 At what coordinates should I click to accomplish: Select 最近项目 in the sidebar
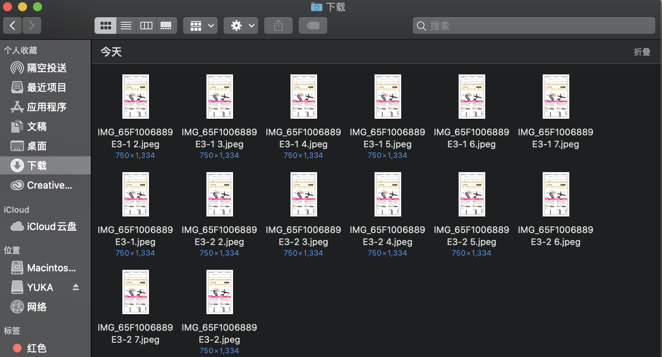[x=46, y=88]
